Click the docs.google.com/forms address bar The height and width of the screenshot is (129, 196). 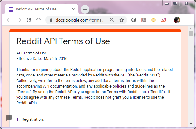pos(80,20)
